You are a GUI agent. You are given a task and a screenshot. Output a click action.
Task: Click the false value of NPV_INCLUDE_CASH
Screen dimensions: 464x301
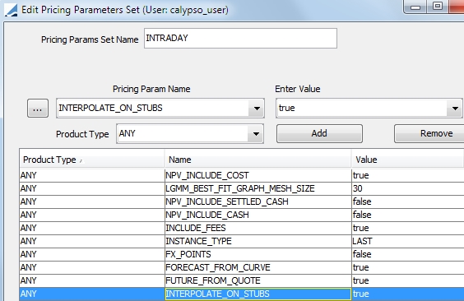point(408,215)
